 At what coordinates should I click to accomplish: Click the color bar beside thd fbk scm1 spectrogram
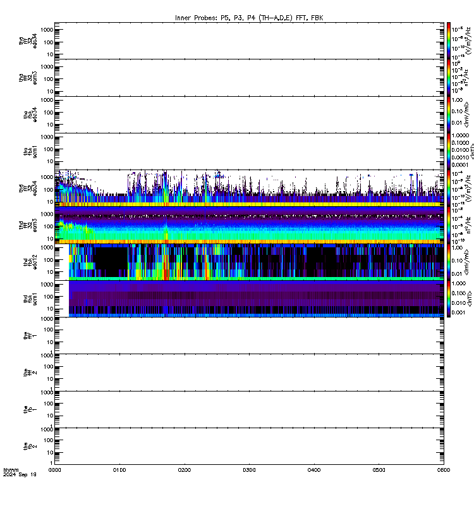tap(449, 299)
